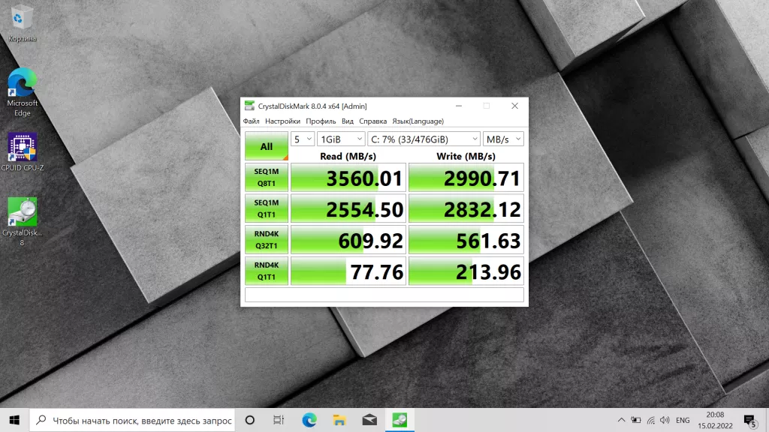Screen dimensions: 769x432
Task: Run all tests with the All button
Action: [x=266, y=145]
